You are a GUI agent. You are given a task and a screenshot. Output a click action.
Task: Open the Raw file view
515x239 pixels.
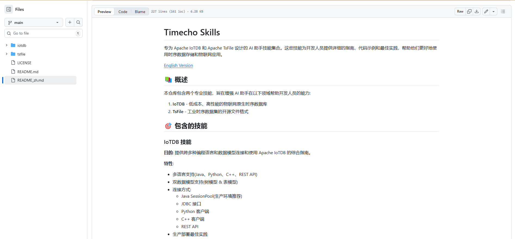[x=460, y=11]
